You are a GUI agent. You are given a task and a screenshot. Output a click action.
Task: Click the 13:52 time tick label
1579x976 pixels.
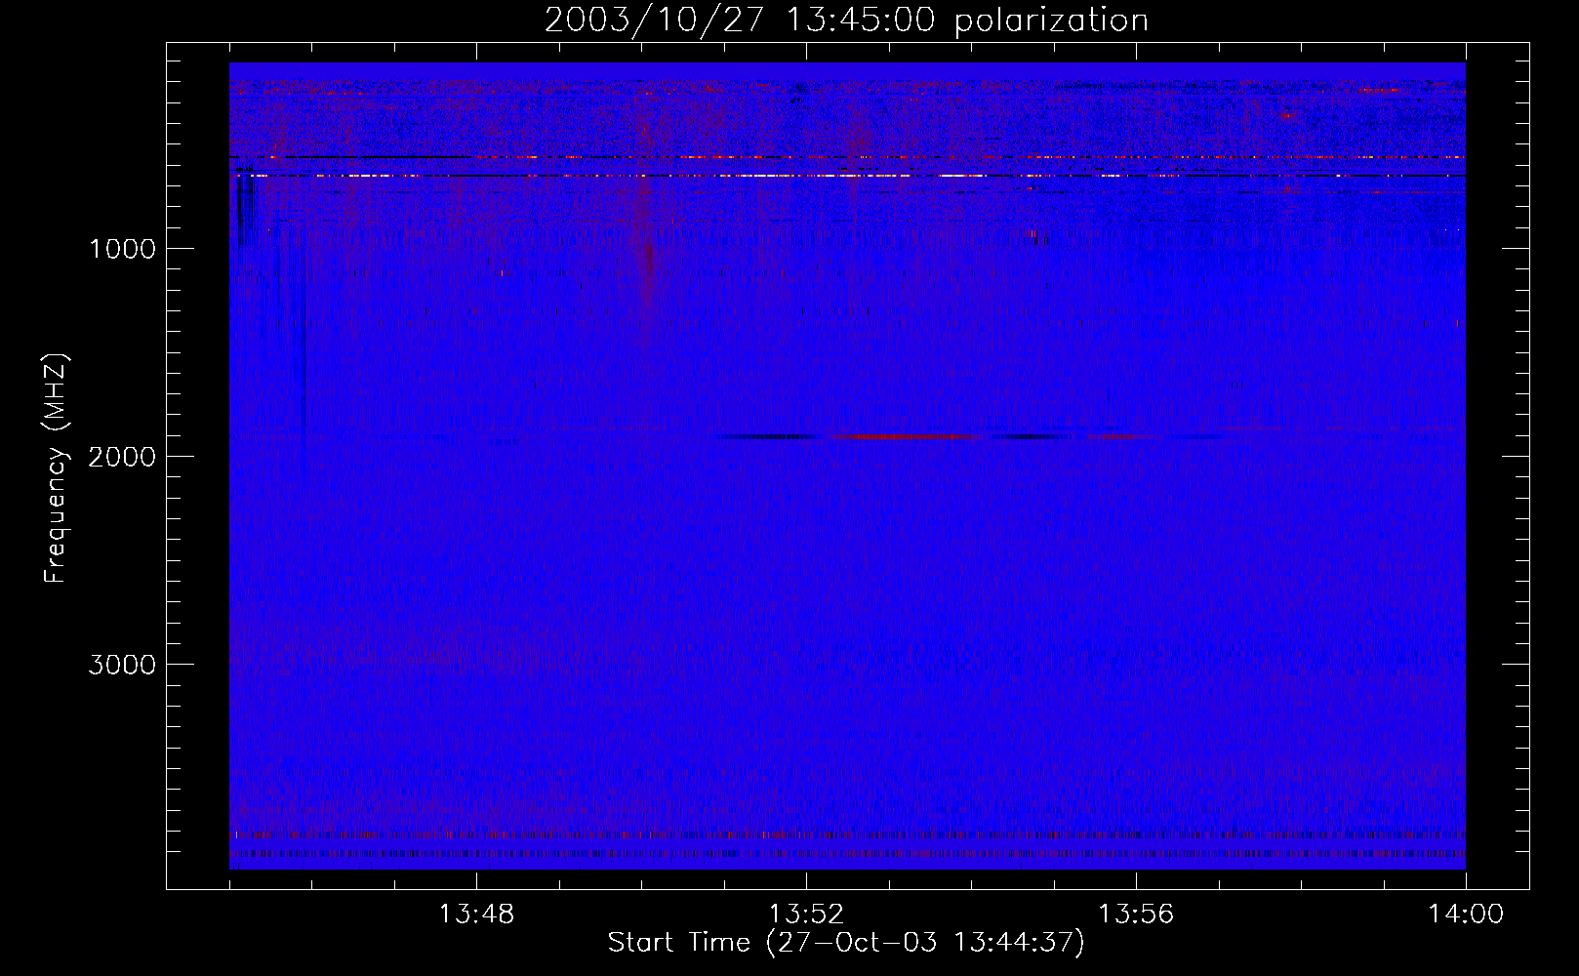pos(806,915)
